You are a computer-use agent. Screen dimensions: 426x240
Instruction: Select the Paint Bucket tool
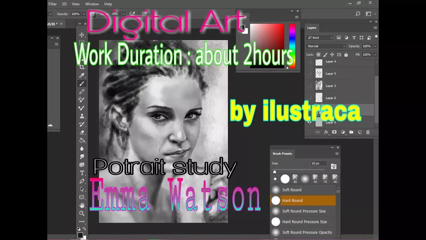82,140
